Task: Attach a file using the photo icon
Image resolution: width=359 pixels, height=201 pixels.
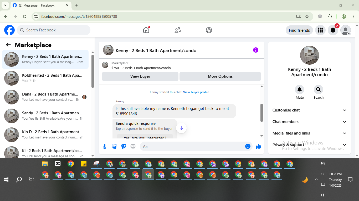Action: click(x=114, y=146)
